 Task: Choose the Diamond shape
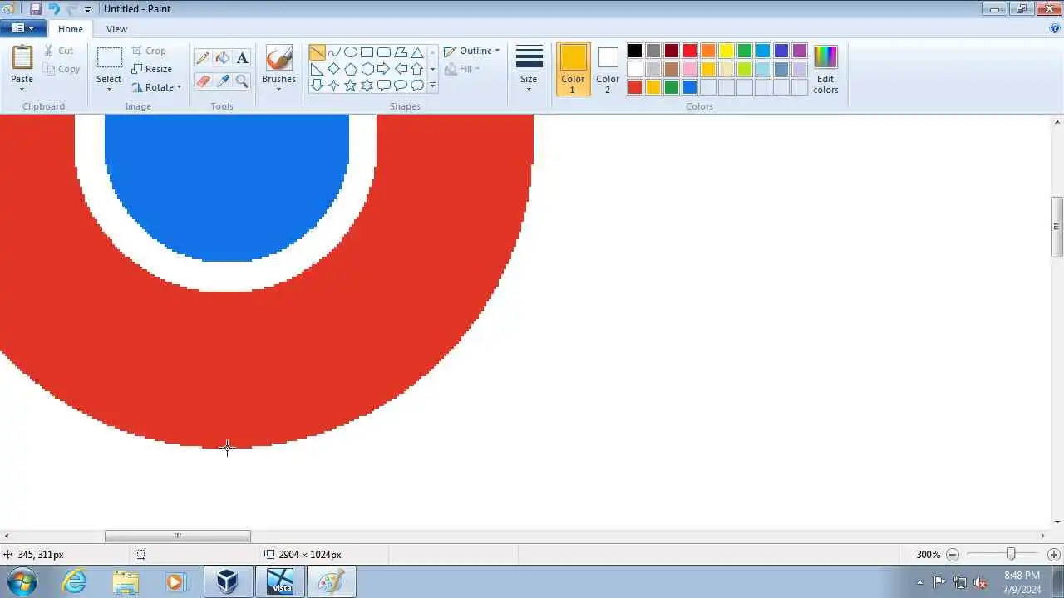(333, 69)
